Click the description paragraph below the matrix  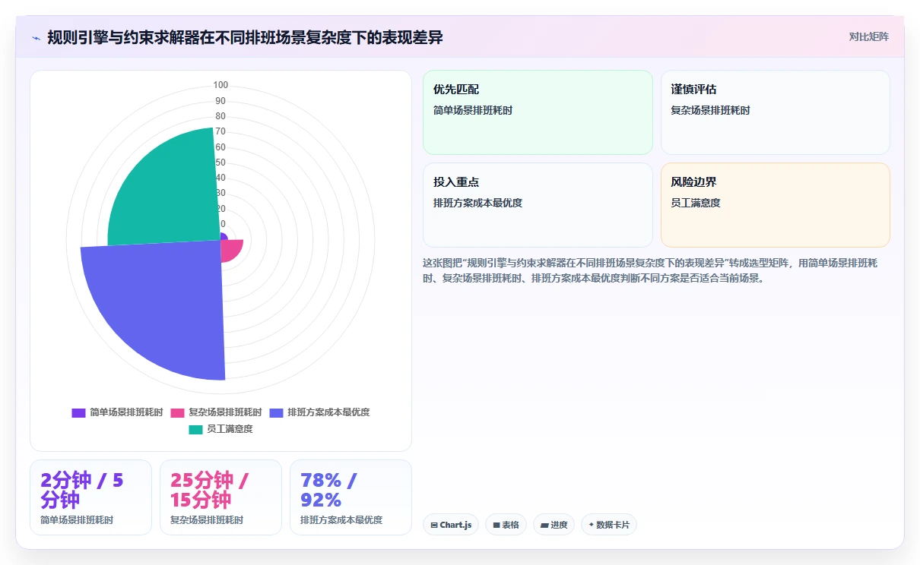pos(655,270)
